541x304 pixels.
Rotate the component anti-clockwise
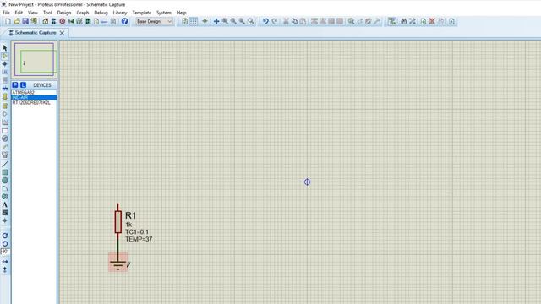point(5,244)
